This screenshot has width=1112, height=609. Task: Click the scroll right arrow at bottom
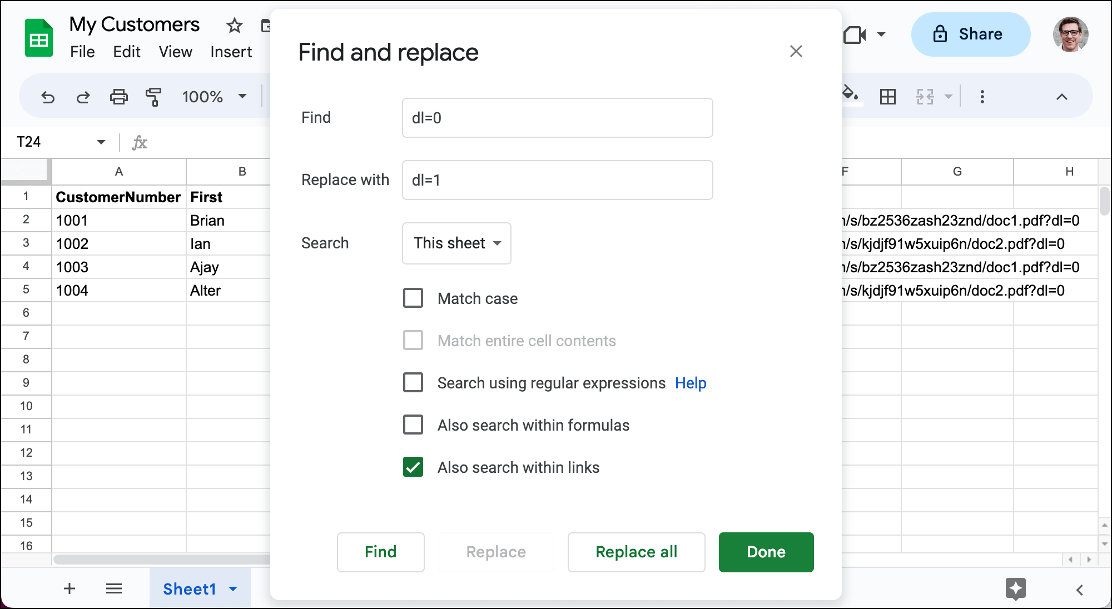(x=1089, y=560)
